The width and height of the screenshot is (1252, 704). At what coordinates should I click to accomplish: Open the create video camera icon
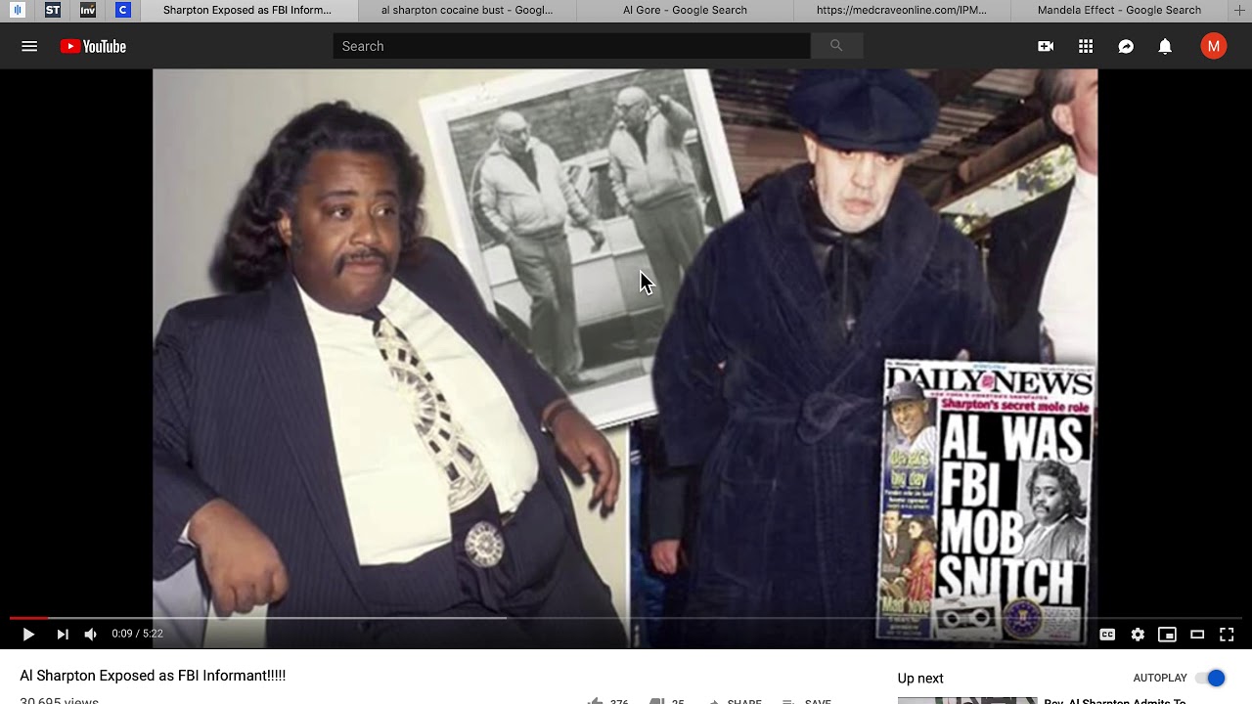[1046, 46]
